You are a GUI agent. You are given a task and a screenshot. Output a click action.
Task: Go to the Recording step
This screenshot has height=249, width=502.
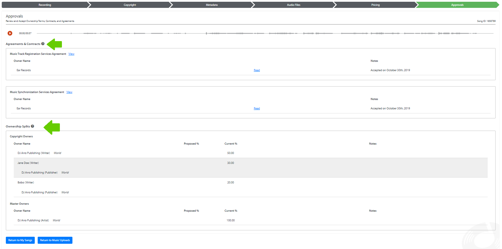pyautogui.click(x=45, y=5)
